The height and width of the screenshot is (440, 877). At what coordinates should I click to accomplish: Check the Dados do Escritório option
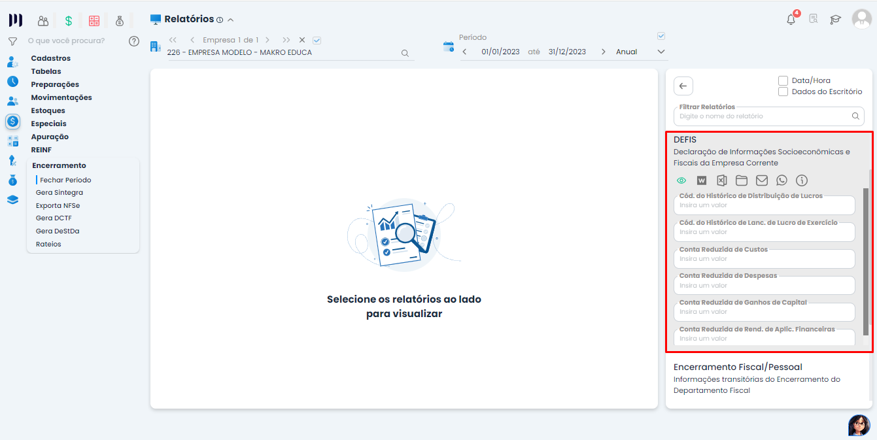point(783,92)
